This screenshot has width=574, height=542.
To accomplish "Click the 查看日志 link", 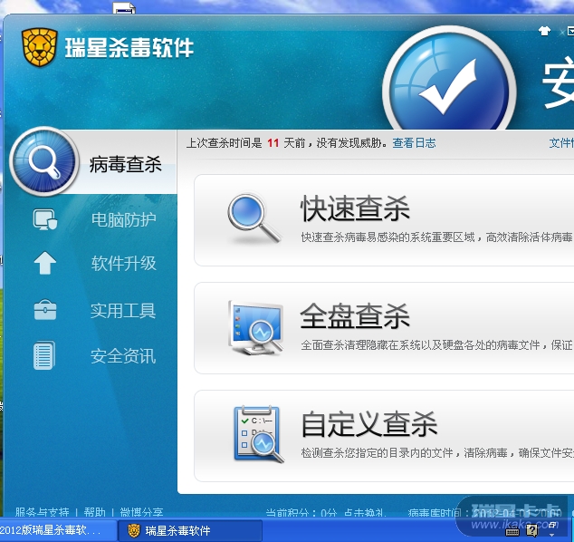I will pyautogui.click(x=414, y=143).
